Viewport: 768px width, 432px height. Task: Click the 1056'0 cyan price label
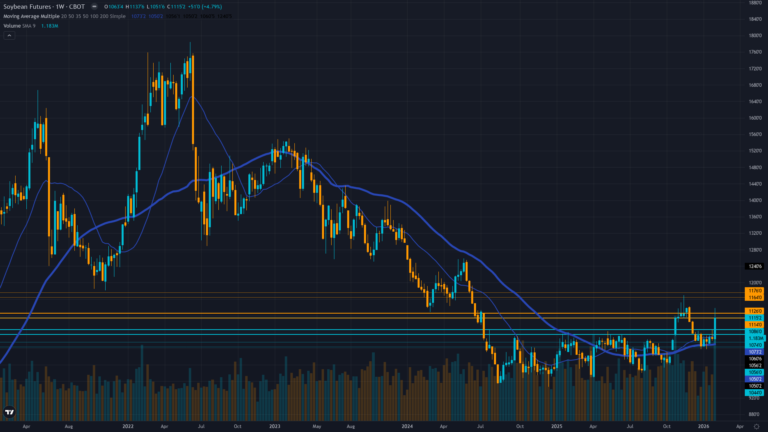pyautogui.click(x=754, y=372)
